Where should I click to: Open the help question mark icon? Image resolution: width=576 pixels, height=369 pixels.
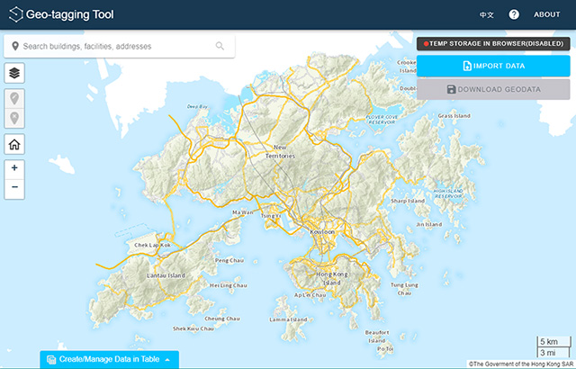coord(514,14)
